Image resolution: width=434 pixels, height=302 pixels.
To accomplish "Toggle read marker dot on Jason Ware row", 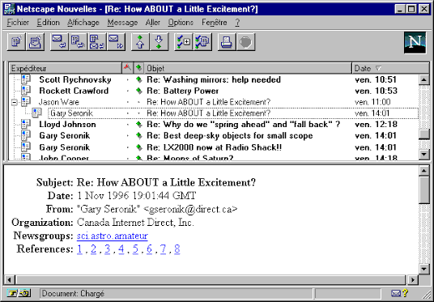I will (138, 102).
